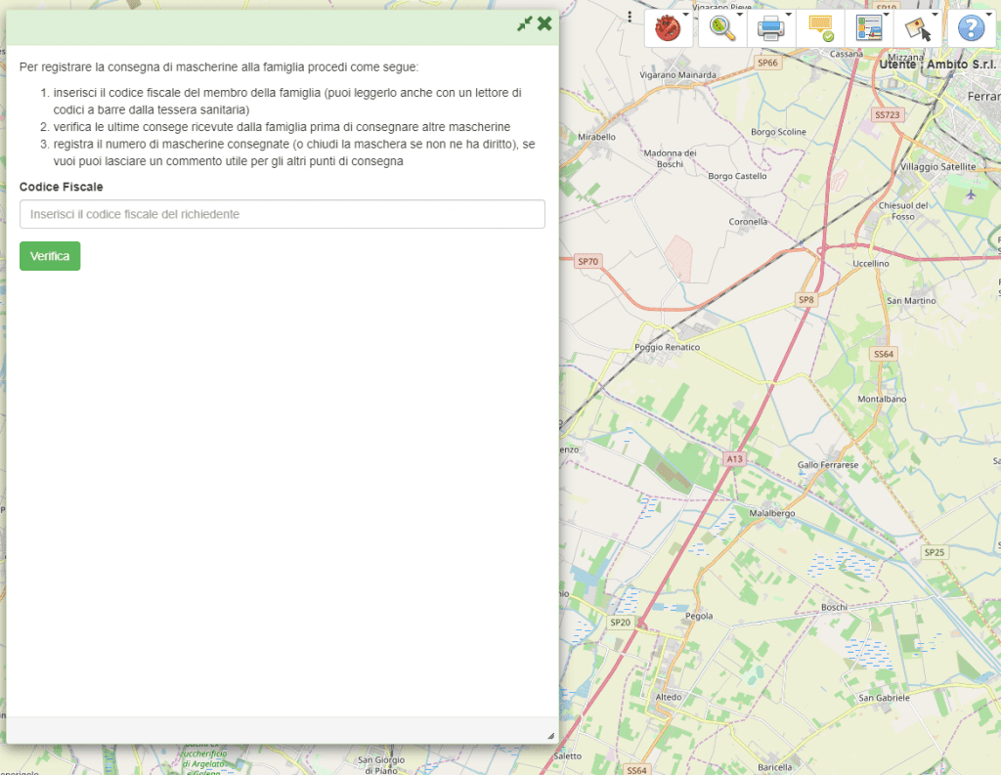Close the mask delivery panel
1001x775 pixels.
point(545,23)
